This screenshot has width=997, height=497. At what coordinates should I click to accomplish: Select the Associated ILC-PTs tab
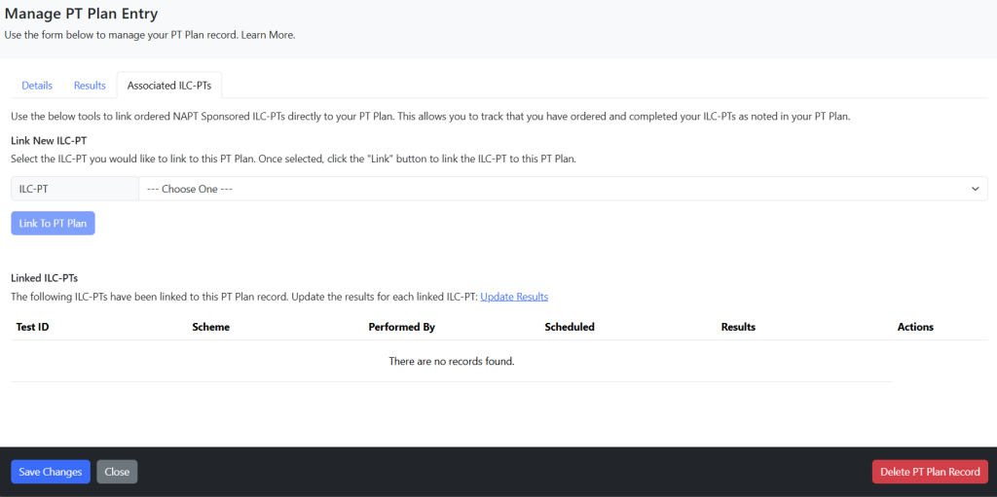[169, 86]
